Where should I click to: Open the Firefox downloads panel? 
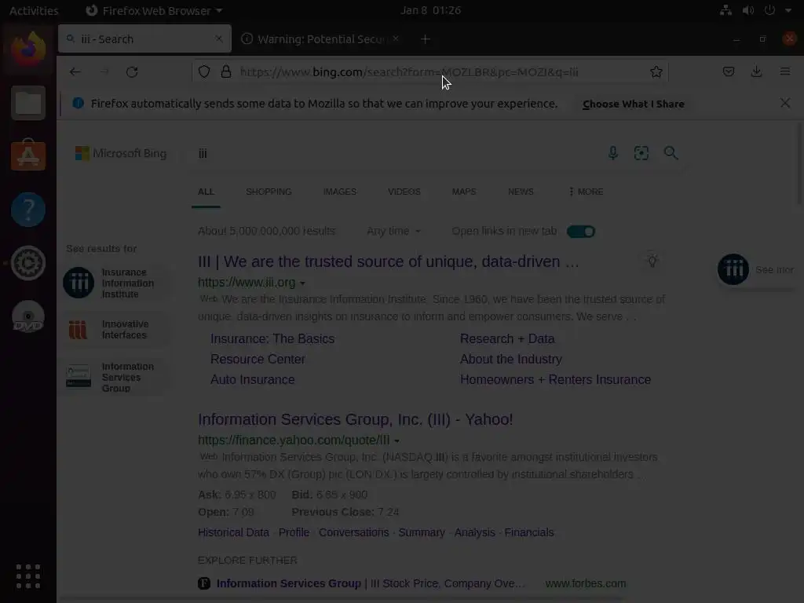[756, 71]
